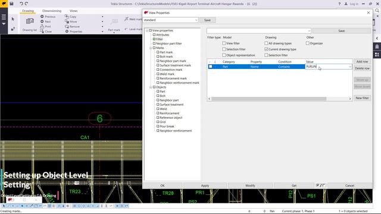Enable the View filter checkbox
The width and height of the screenshot is (381, 214).
224,43
